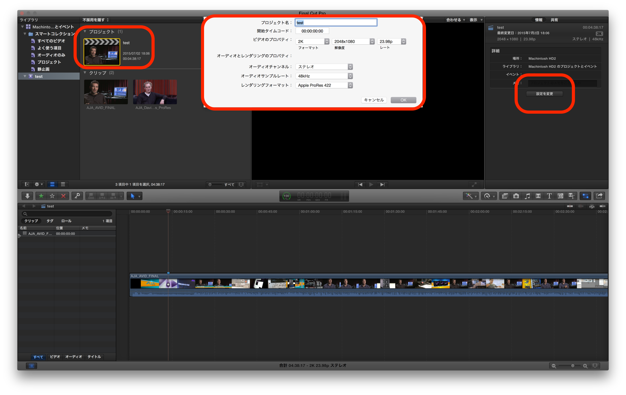This screenshot has width=626, height=395.
Task: Open the photos browser camera icon
Action: 516,196
